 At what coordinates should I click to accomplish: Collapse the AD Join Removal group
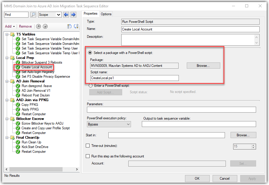pyautogui.click(x=7, y=81)
